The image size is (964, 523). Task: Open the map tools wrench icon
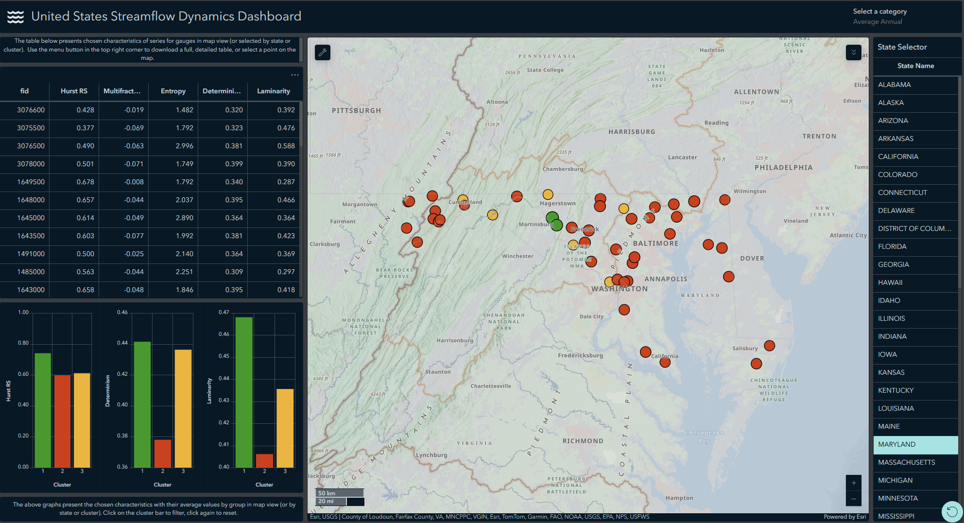point(323,52)
